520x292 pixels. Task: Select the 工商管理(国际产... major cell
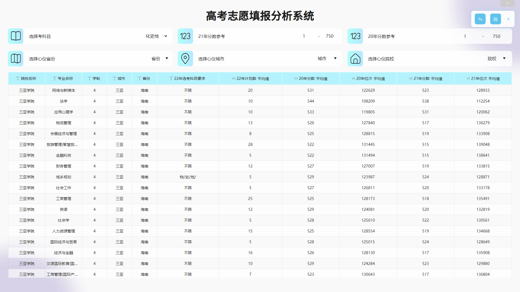pyautogui.click(x=63, y=274)
